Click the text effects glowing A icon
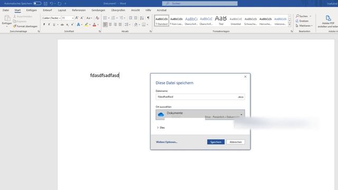 point(79,25)
